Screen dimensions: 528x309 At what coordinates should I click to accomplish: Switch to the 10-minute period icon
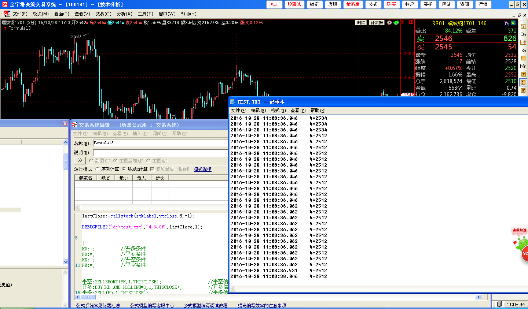(523, 90)
